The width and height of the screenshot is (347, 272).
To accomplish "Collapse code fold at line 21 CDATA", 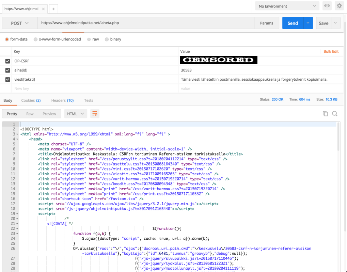I will (x=17, y=224).
